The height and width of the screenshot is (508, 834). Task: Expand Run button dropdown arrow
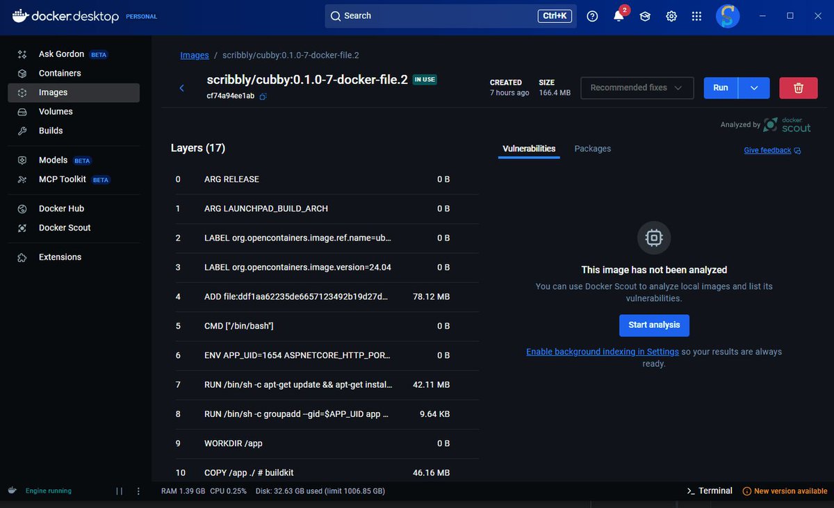pos(754,88)
